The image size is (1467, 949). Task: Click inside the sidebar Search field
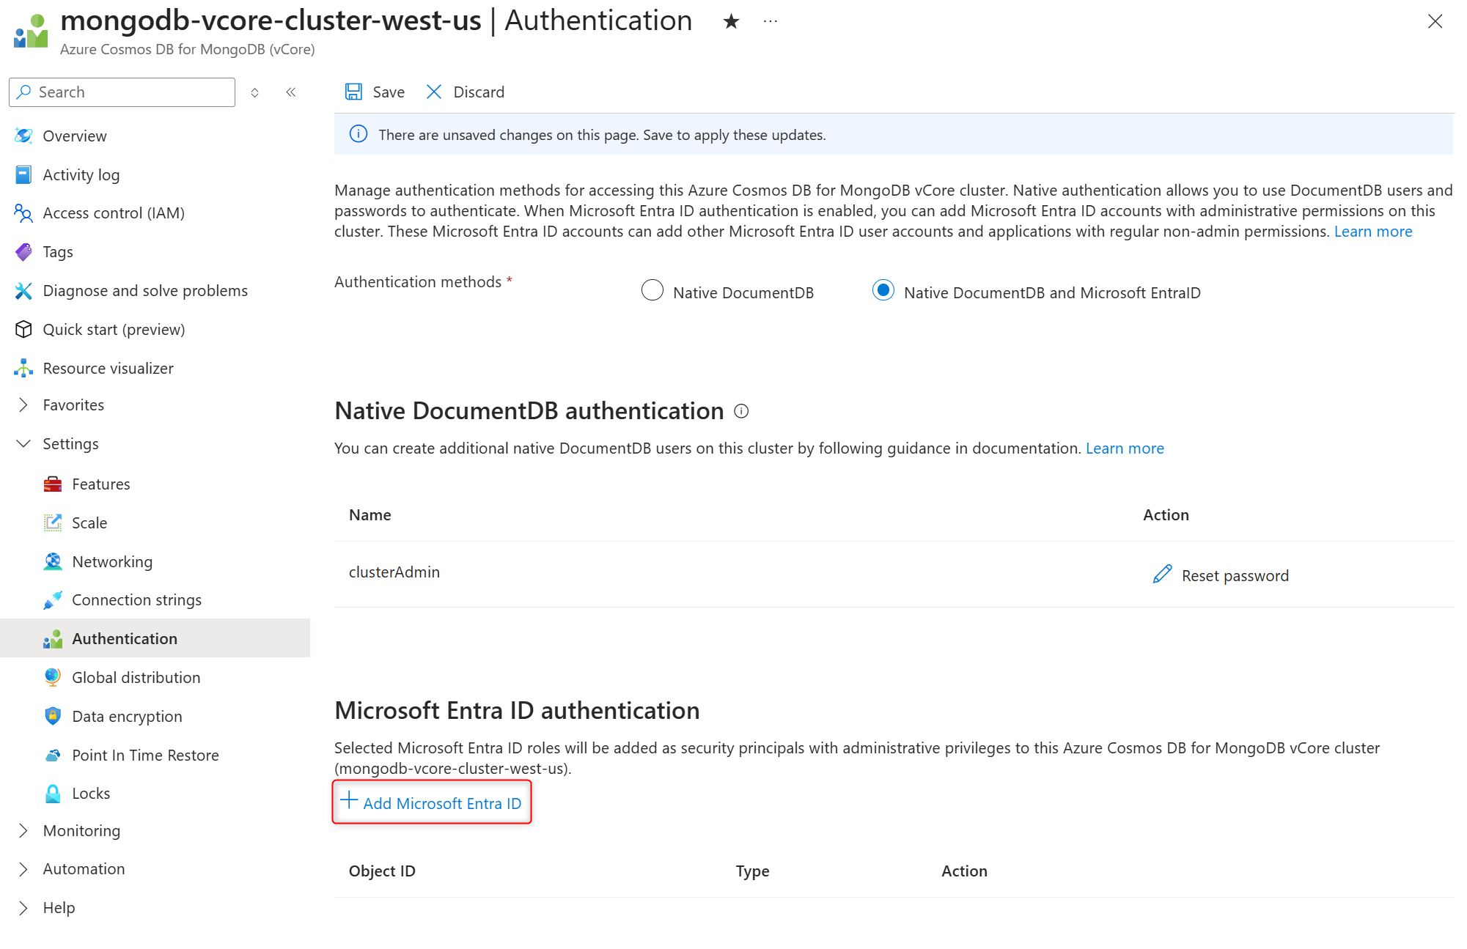tap(121, 92)
